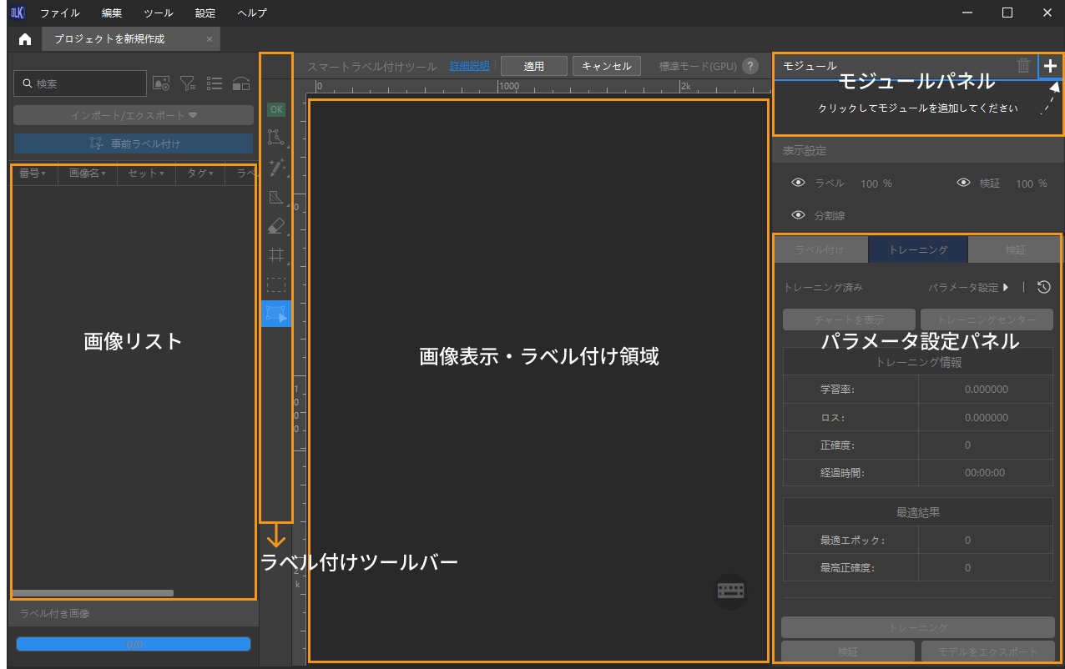Select the dashed rectangle ROI tool
The height and width of the screenshot is (669, 1065).
(x=276, y=284)
